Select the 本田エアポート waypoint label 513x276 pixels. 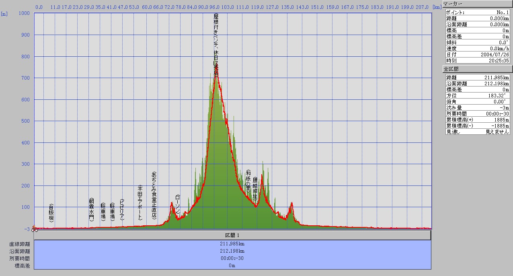coord(140,203)
